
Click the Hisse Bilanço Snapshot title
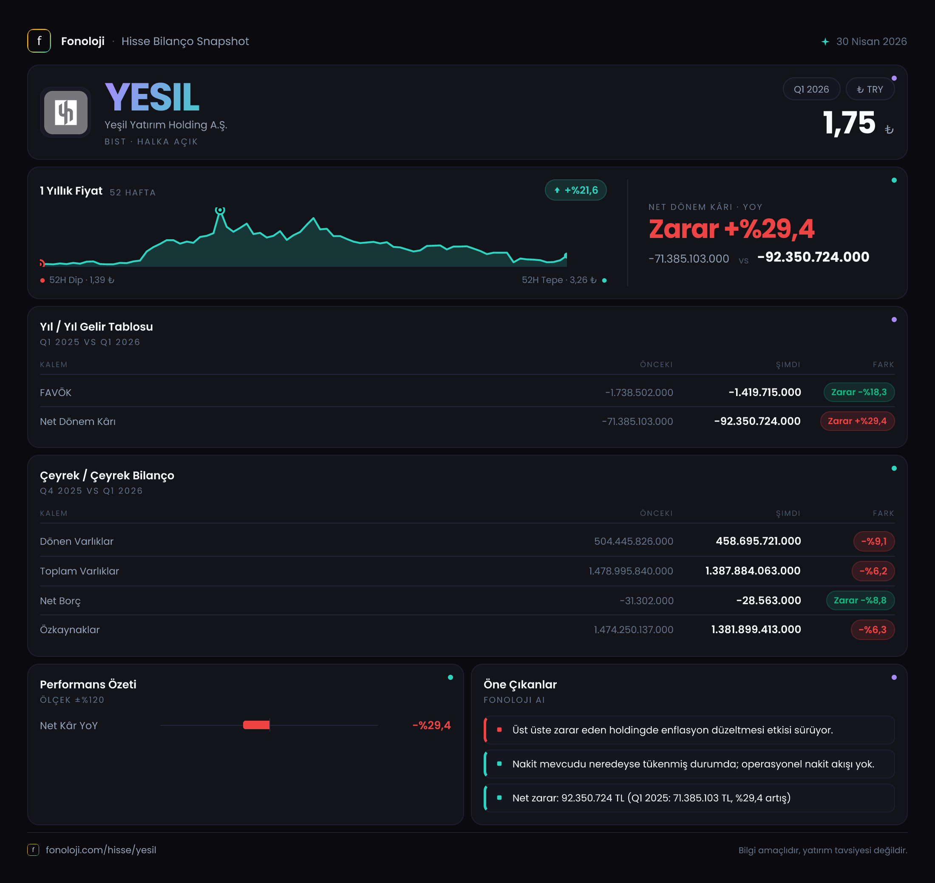185,41
